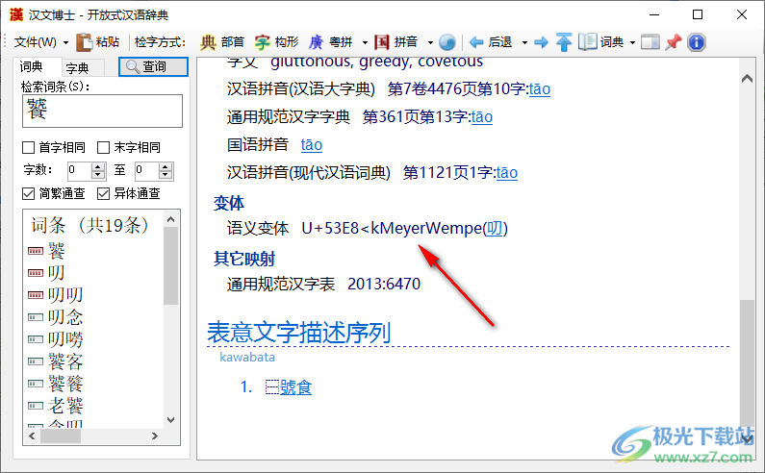Open the 號食 component link

295,387
